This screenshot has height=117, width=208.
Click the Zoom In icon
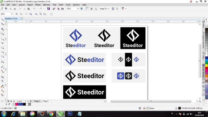17,14
